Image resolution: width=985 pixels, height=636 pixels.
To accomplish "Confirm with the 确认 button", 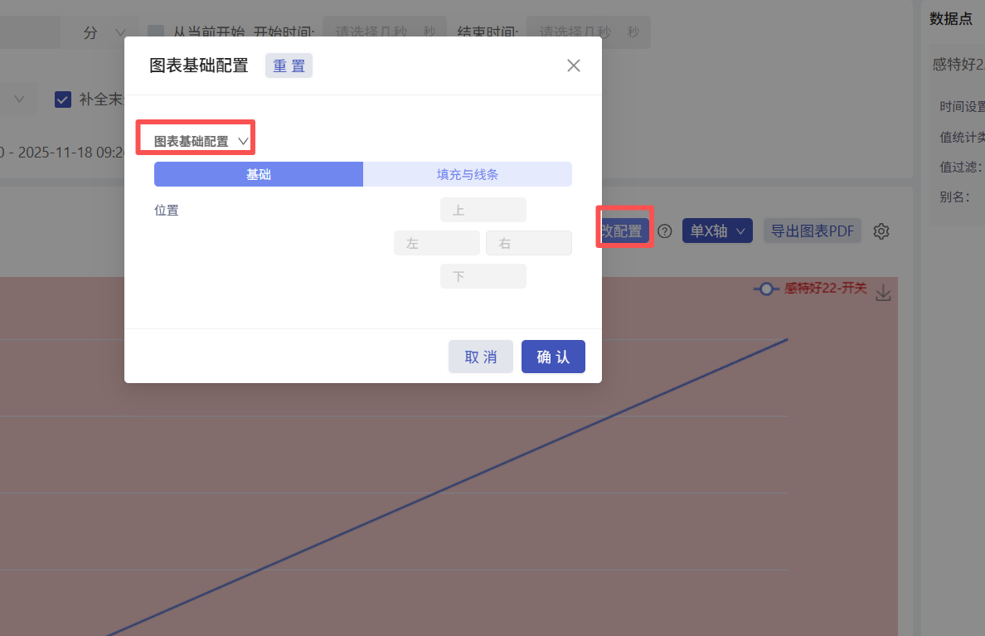I will [553, 357].
